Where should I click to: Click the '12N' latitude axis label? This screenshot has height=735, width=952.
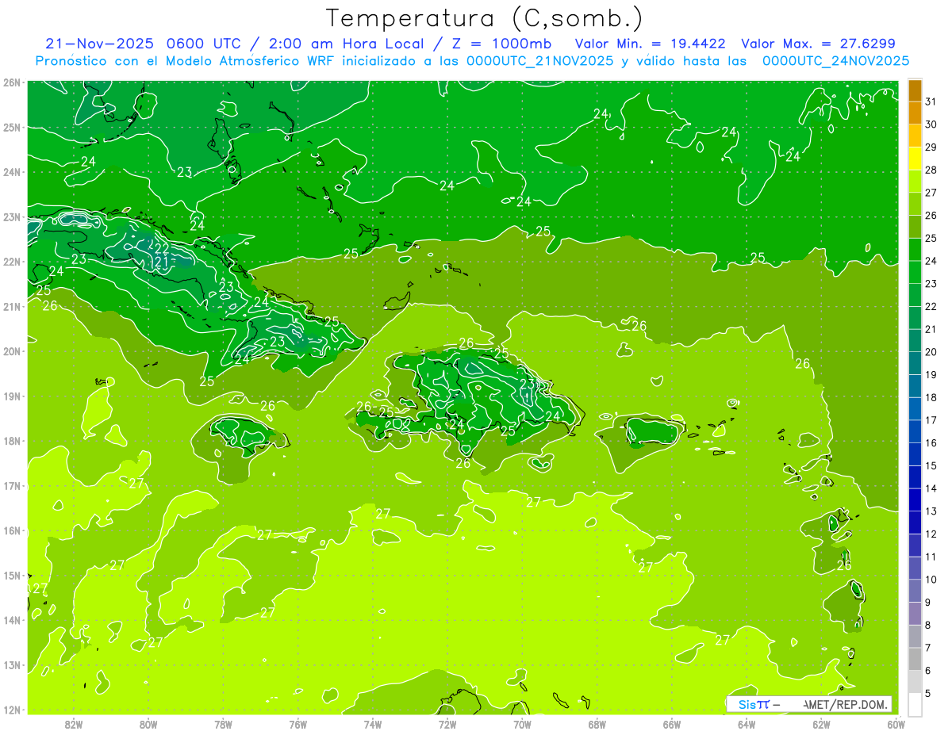[x=13, y=710]
